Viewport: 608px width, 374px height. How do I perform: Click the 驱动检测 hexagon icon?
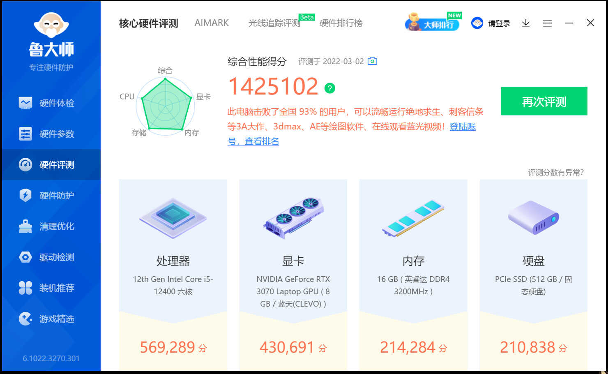point(25,257)
